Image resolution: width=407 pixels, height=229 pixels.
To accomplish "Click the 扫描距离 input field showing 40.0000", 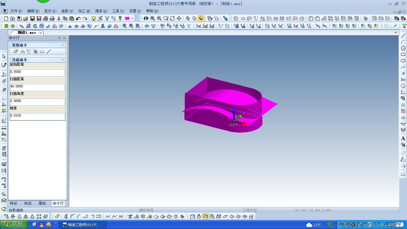I will (37, 87).
